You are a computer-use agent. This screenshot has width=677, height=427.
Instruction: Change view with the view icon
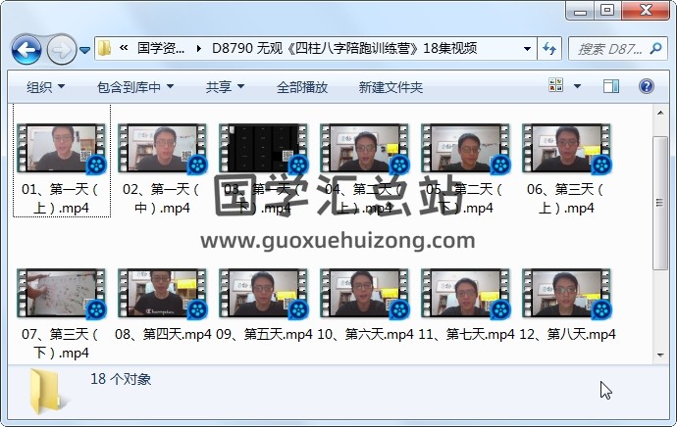555,85
